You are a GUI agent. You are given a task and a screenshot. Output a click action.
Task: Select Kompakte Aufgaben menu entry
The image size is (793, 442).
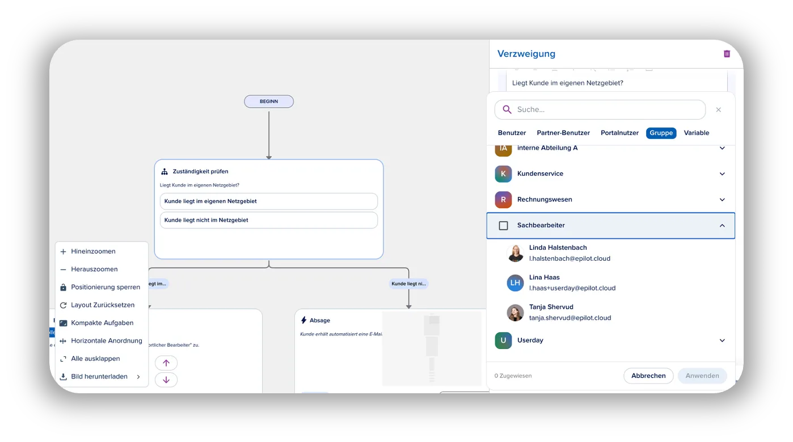(x=102, y=323)
